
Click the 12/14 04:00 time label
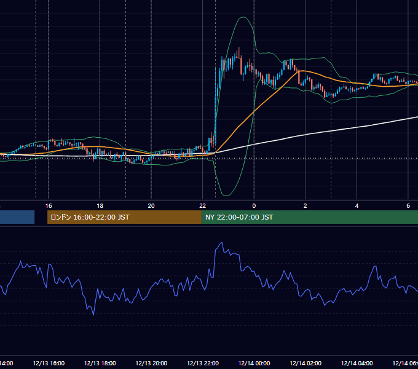[x=357, y=363]
